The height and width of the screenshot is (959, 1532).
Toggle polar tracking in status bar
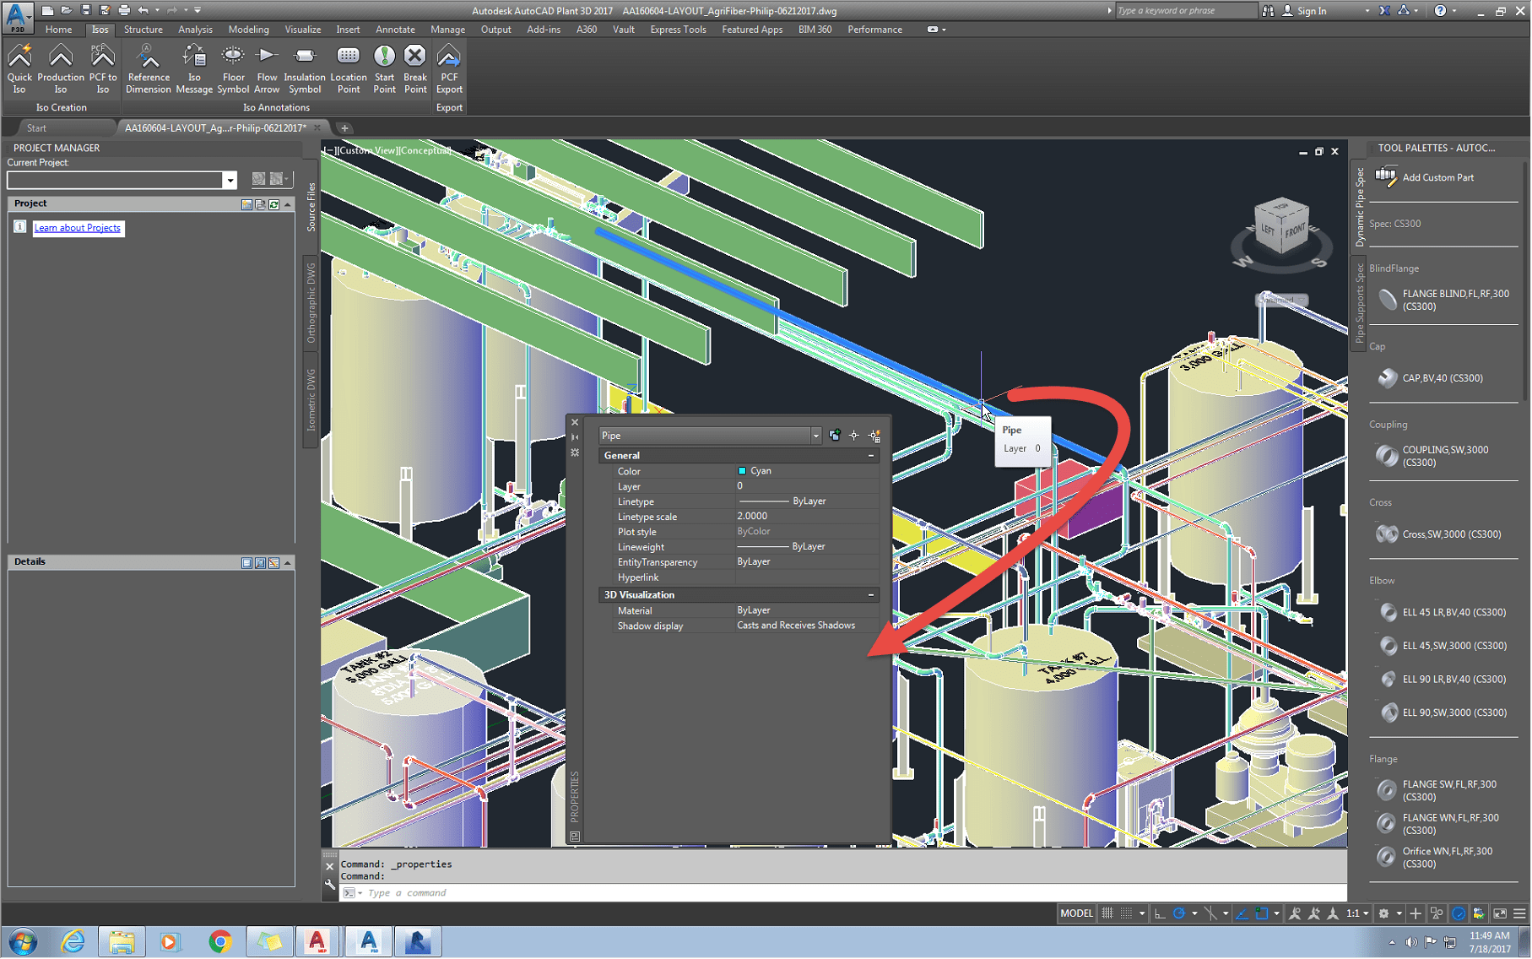1179,913
